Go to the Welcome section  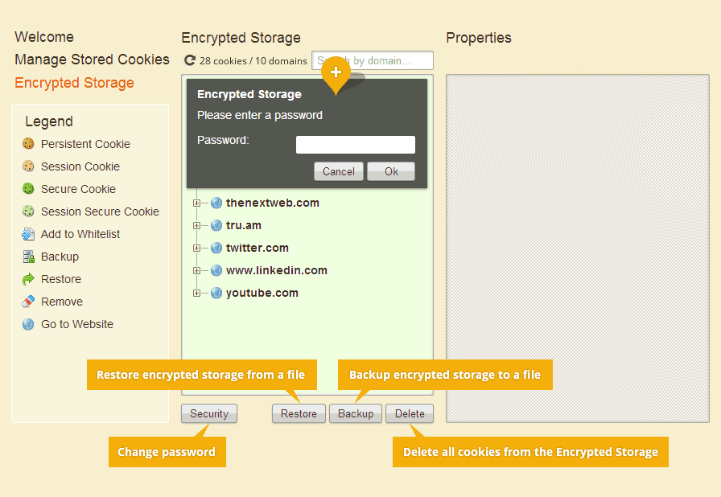pos(44,37)
